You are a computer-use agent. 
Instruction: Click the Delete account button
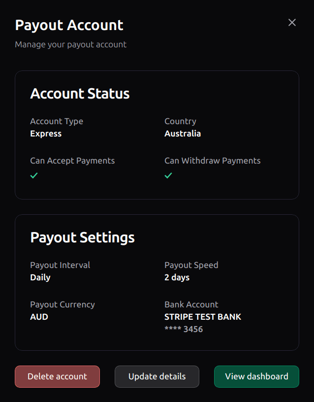58,376
